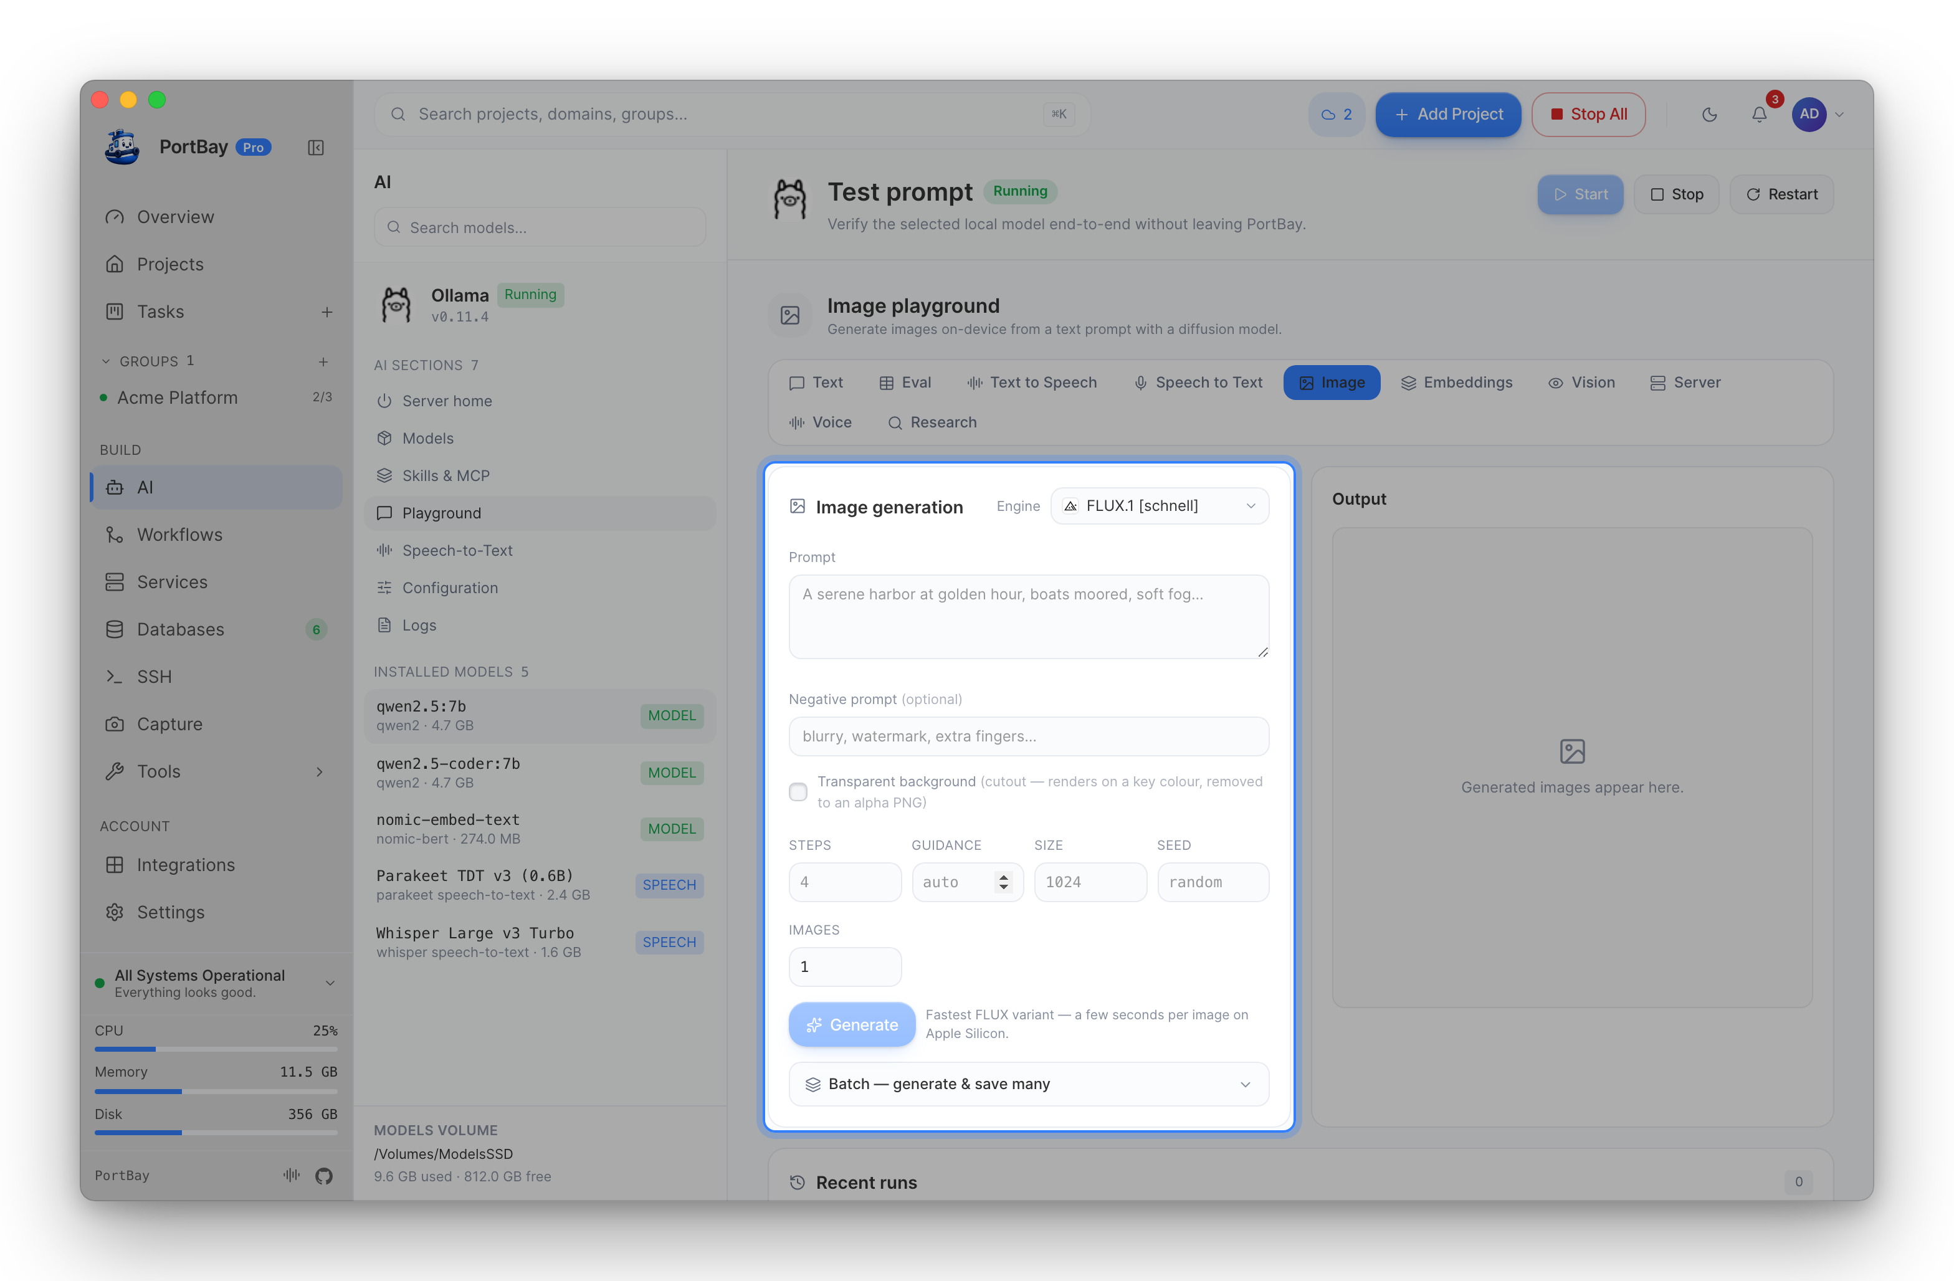
Task: Switch to the Research tab
Action: coord(932,422)
